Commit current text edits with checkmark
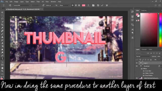Image resolution: width=162 pixels, height=91 pixels. coord(102,5)
